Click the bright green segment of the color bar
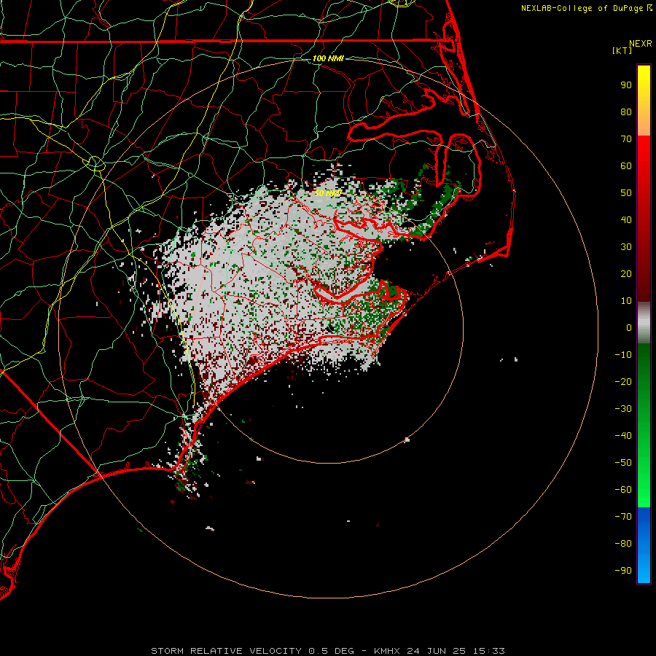 pyautogui.click(x=644, y=426)
